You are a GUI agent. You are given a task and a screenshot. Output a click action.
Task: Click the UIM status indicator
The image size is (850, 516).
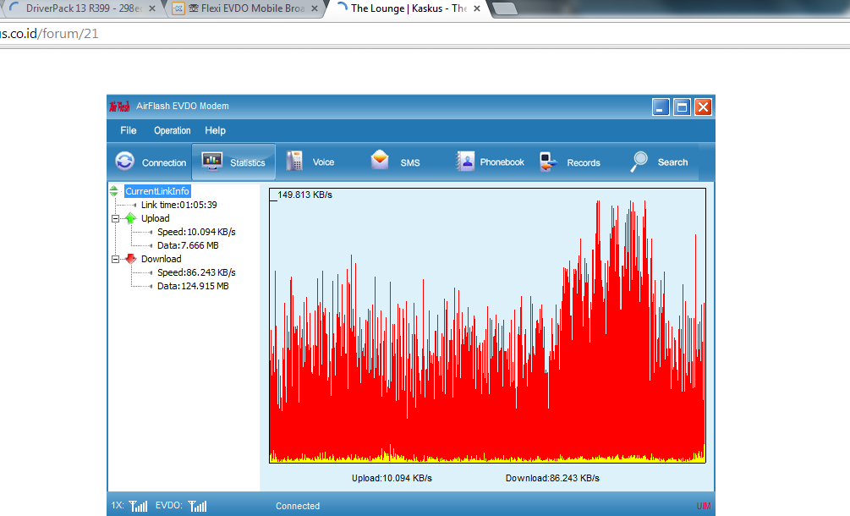(704, 506)
